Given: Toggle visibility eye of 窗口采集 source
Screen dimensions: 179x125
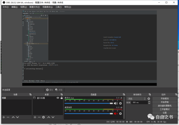Looking at the screenshot, I should 58,98.
